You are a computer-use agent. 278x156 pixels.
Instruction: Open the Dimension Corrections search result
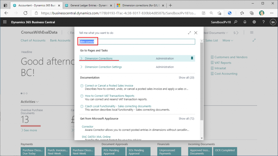click(x=99, y=58)
